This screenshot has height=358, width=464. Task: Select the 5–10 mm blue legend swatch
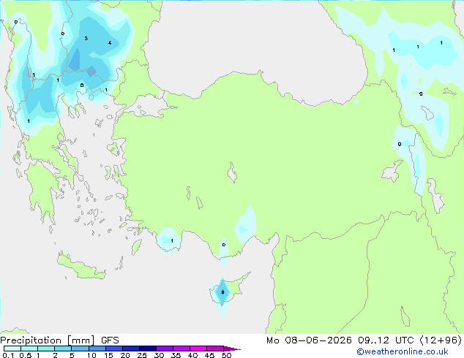[x=80, y=349]
